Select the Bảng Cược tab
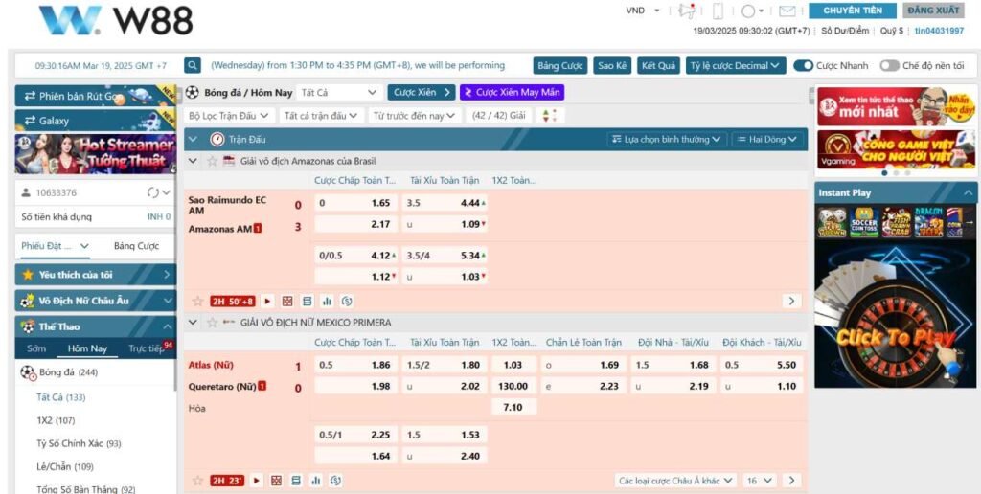The width and height of the screenshot is (981, 494). click(136, 246)
